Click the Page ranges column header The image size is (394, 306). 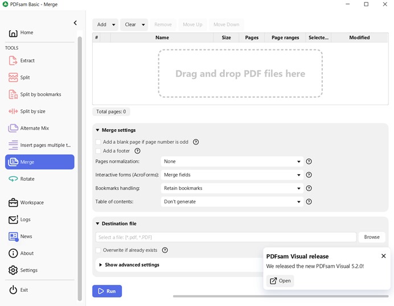(285, 38)
